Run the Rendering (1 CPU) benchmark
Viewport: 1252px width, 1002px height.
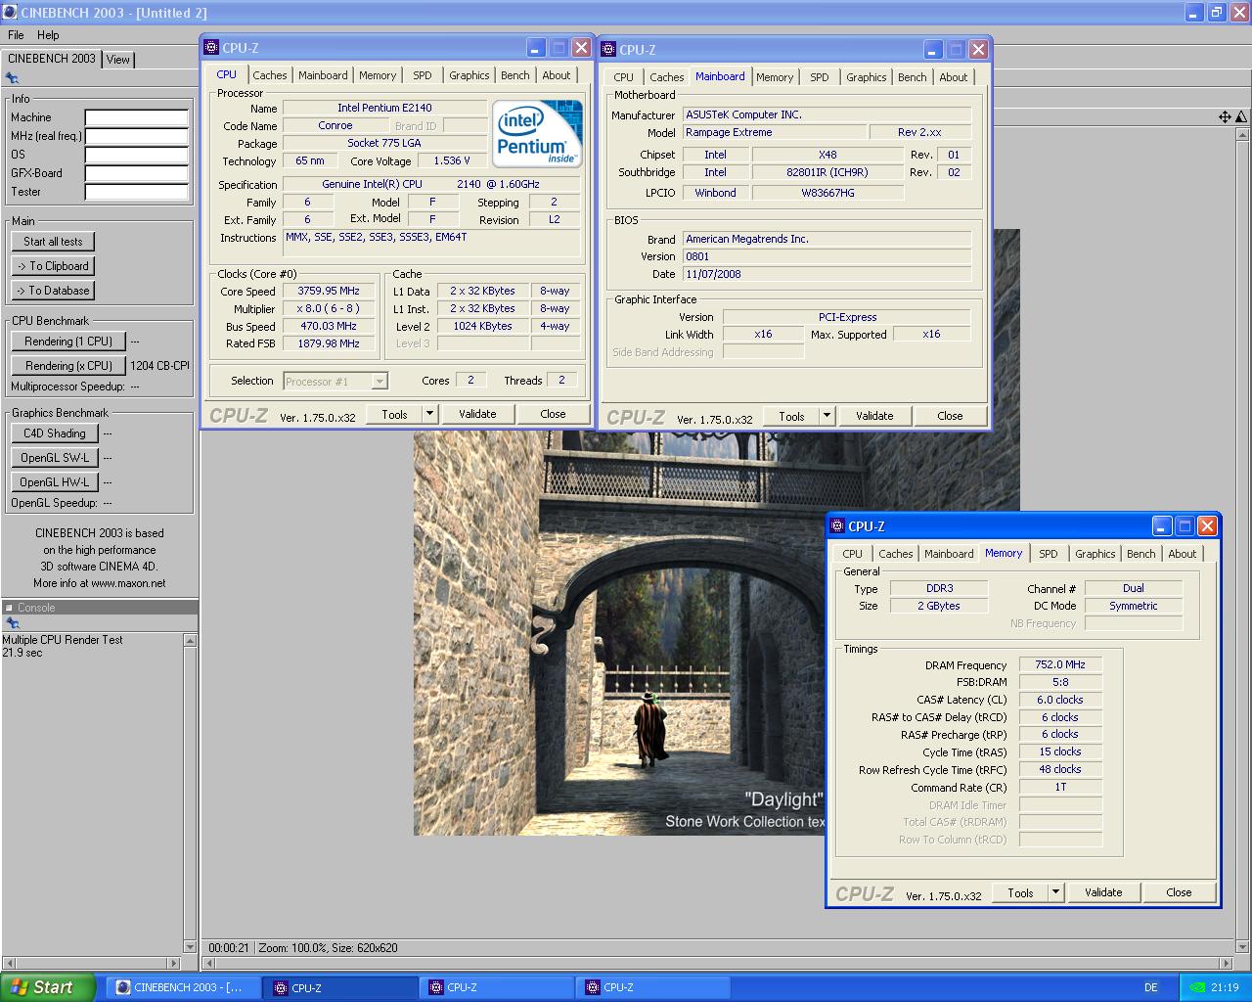pyautogui.click(x=68, y=342)
